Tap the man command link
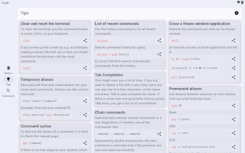The width and height of the screenshot is (245, 153). pos(25,143)
